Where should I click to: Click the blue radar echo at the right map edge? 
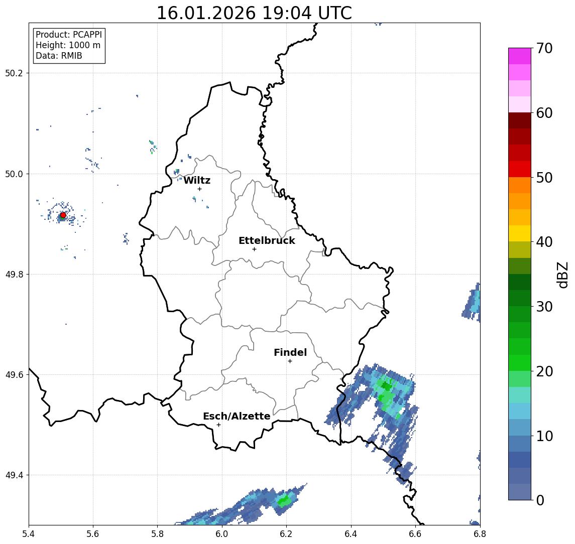point(472,302)
